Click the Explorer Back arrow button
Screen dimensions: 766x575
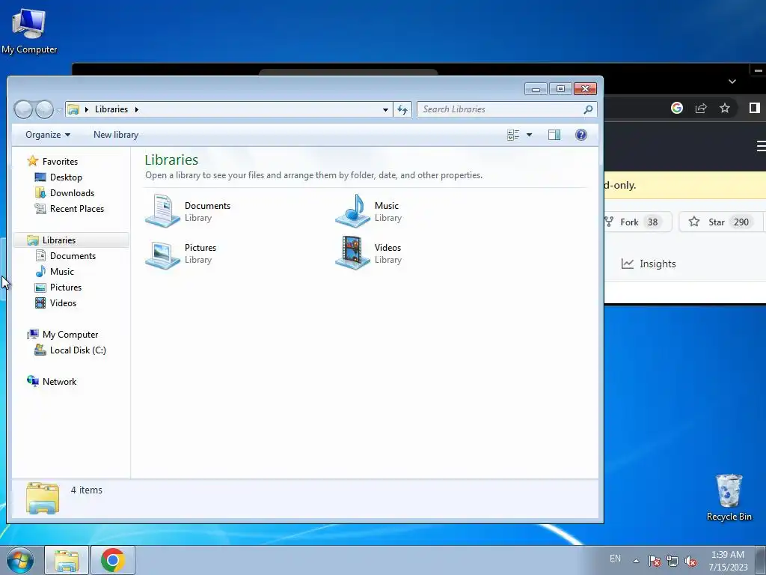[x=23, y=109]
